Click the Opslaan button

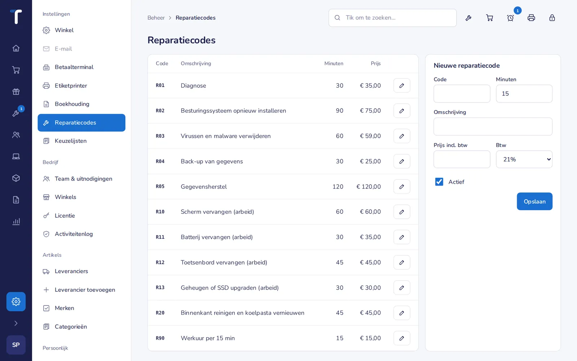(x=534, y=201)
